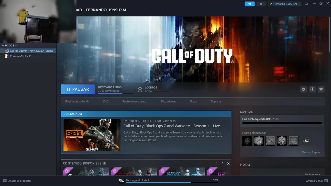Open the first available content card
The image size is (331, 186).
86,172
